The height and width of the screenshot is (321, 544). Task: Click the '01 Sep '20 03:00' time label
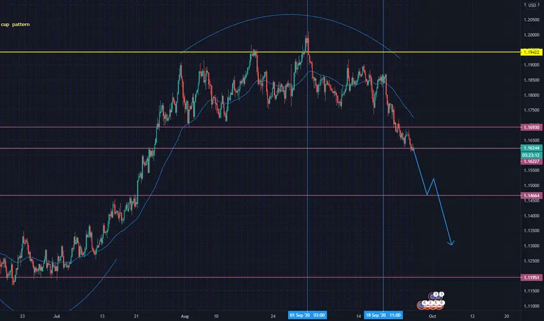click(x=307, y=315)
